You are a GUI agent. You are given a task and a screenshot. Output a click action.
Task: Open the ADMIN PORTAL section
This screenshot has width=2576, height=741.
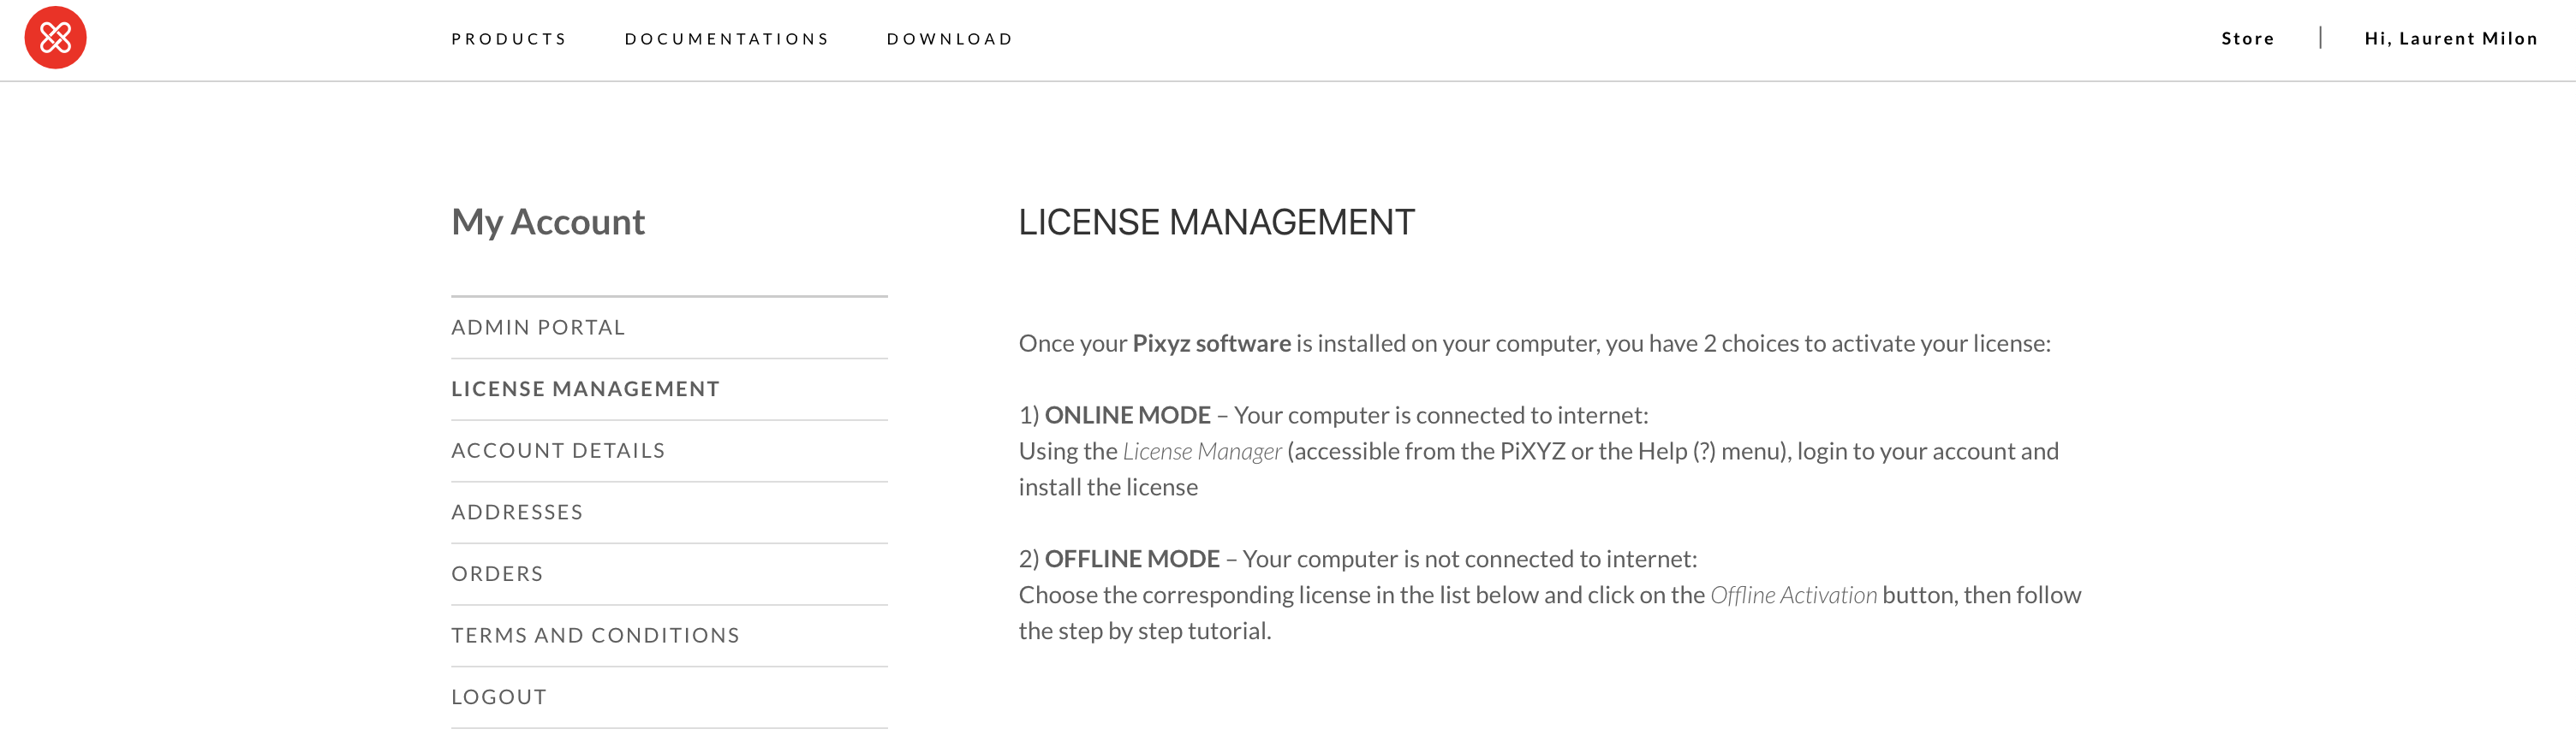[x=538, y=327]
